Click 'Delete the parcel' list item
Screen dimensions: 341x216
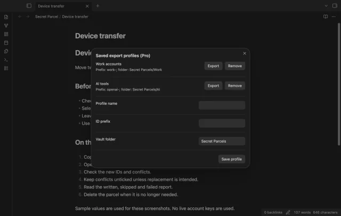click(x=131, y=195)
